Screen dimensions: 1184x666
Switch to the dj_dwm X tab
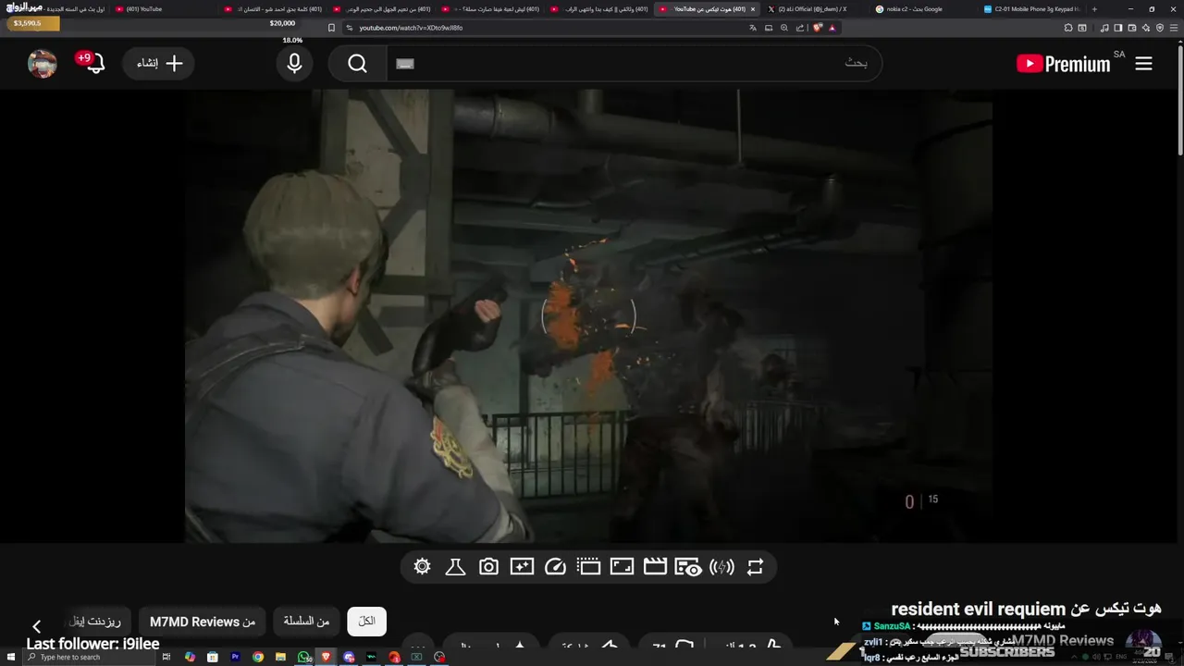click(814, 9)
